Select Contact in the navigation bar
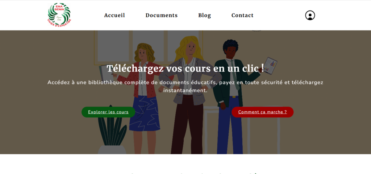 click(x=242, y=15)
